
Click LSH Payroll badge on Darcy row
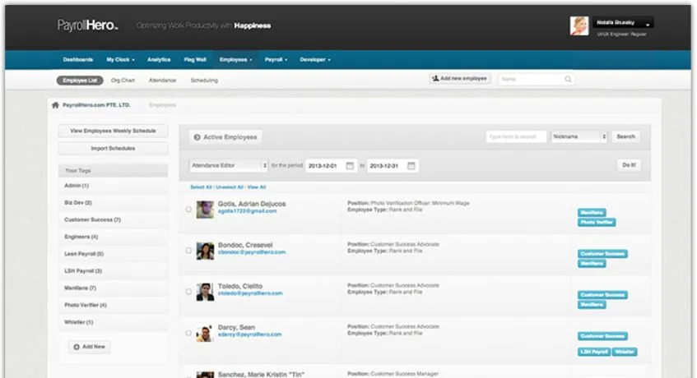[594, 352]
